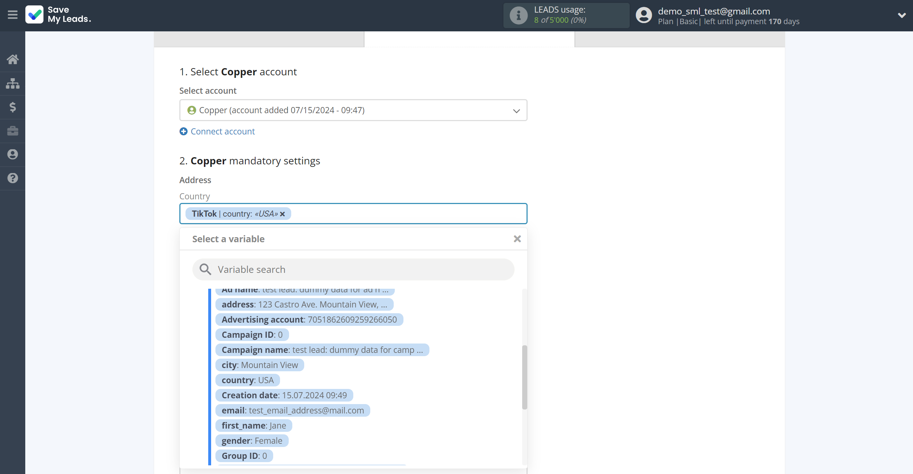Viewport: 913px width, 474px height.
Task: Select the city Mountain View variable
Action: click(x=260, y=365)
